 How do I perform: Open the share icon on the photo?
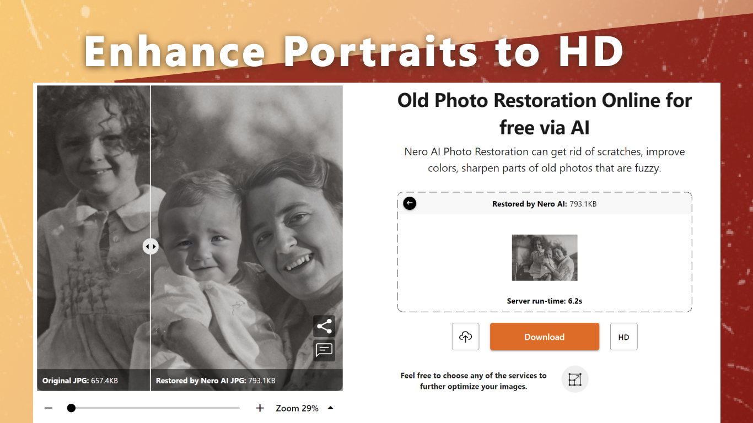(x=324, y=326)
